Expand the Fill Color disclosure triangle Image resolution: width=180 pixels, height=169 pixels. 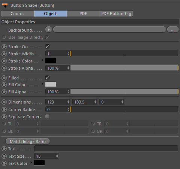42,84
